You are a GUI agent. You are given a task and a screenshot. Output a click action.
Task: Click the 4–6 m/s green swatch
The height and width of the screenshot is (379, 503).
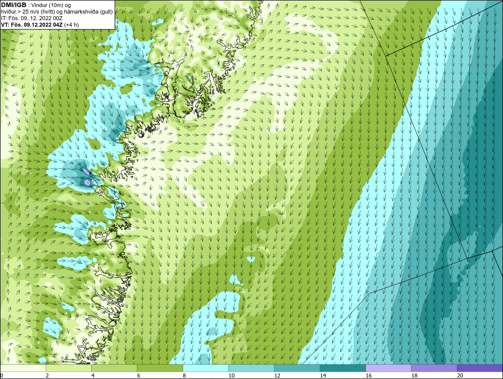(115, 368)
